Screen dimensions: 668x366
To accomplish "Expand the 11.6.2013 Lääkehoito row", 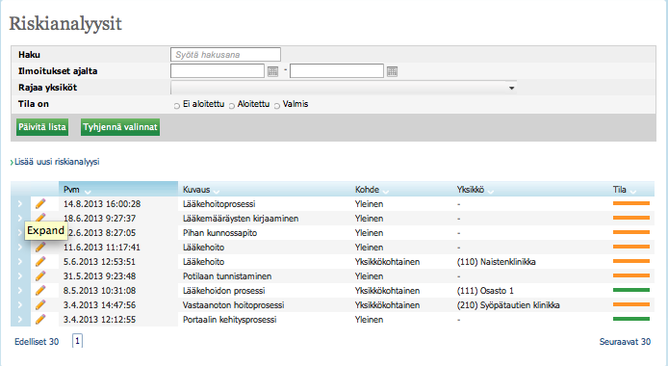I will click(x=20, y=248).
